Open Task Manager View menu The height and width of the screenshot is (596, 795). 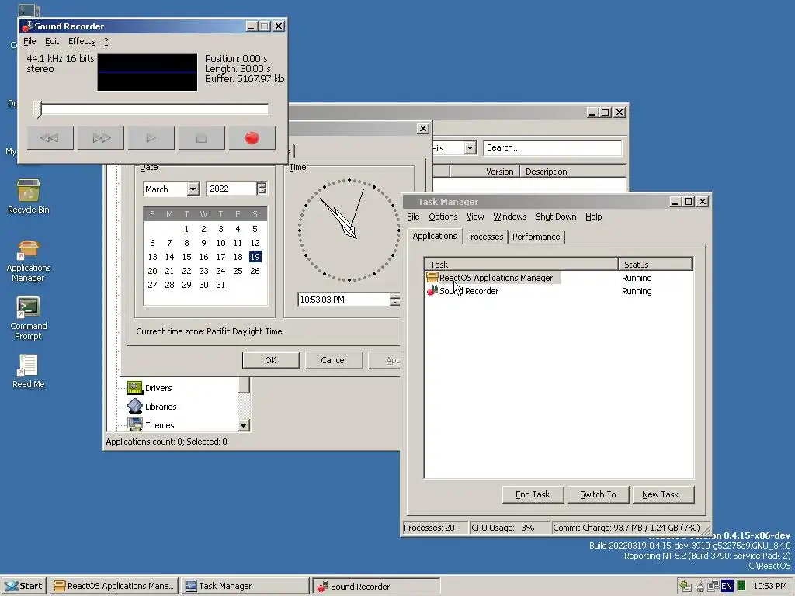coord(475,217)
